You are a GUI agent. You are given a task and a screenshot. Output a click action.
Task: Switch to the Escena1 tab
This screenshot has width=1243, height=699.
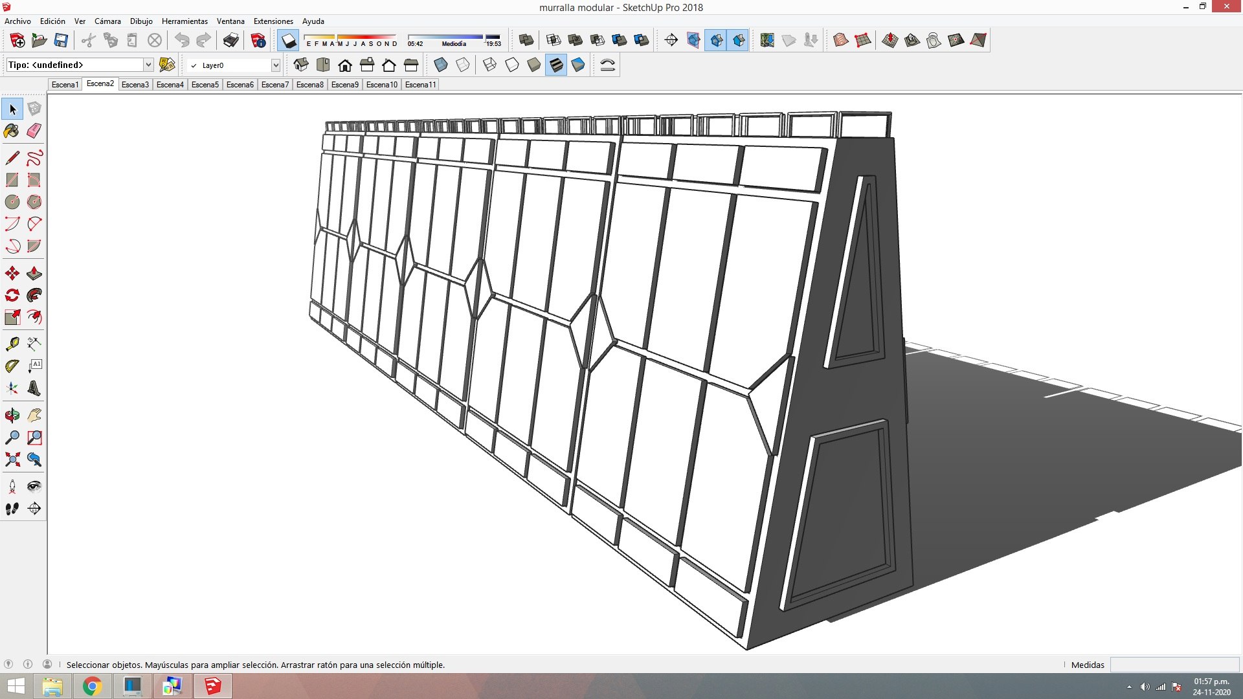[65, 85]
